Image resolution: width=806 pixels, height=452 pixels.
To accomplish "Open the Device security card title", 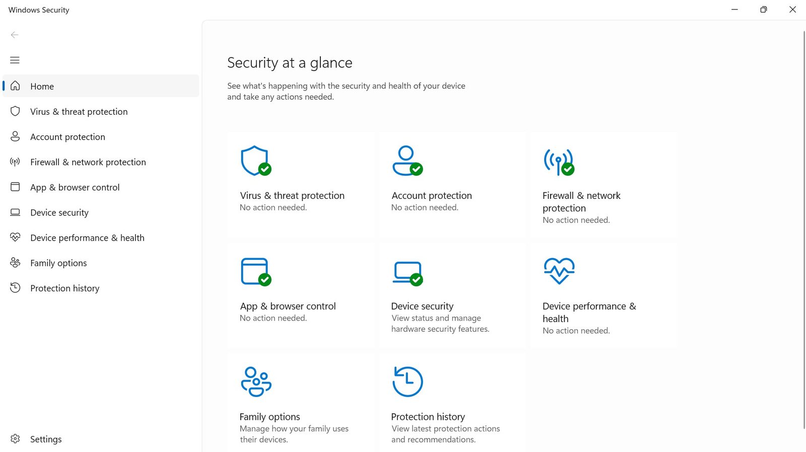I will coord(422,306).
